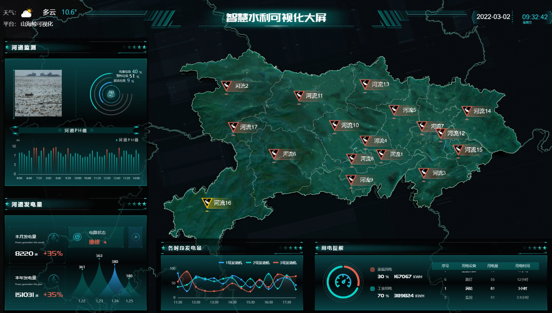
Task: Click the 8220 monthly generation value
Action: click(x=24, y=254)
